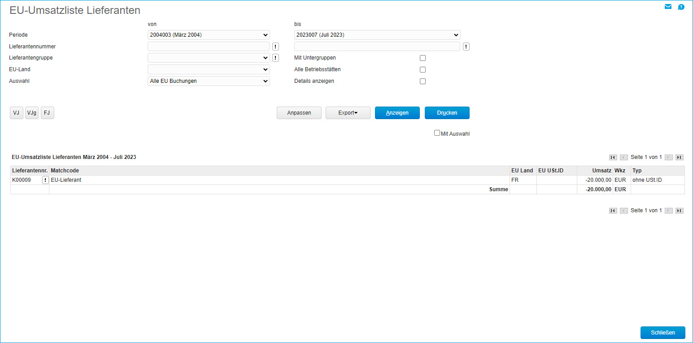Open the Periode von dropdown
693x343 pixels.
coord(209,35)
